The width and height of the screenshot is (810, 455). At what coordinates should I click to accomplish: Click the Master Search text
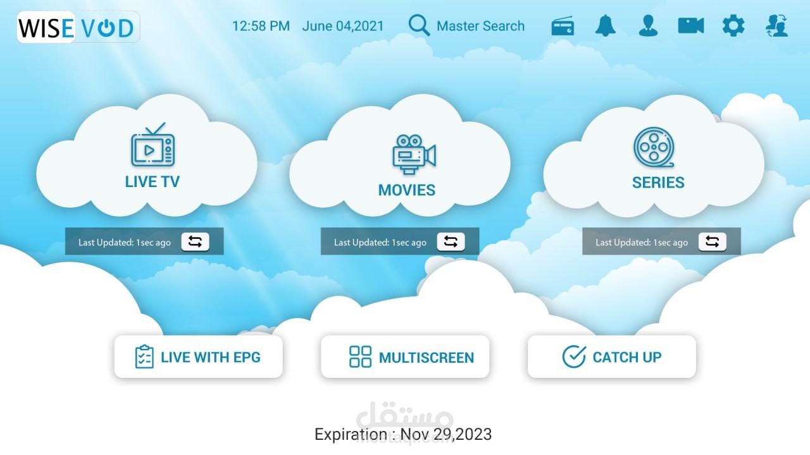click(480, 26)
